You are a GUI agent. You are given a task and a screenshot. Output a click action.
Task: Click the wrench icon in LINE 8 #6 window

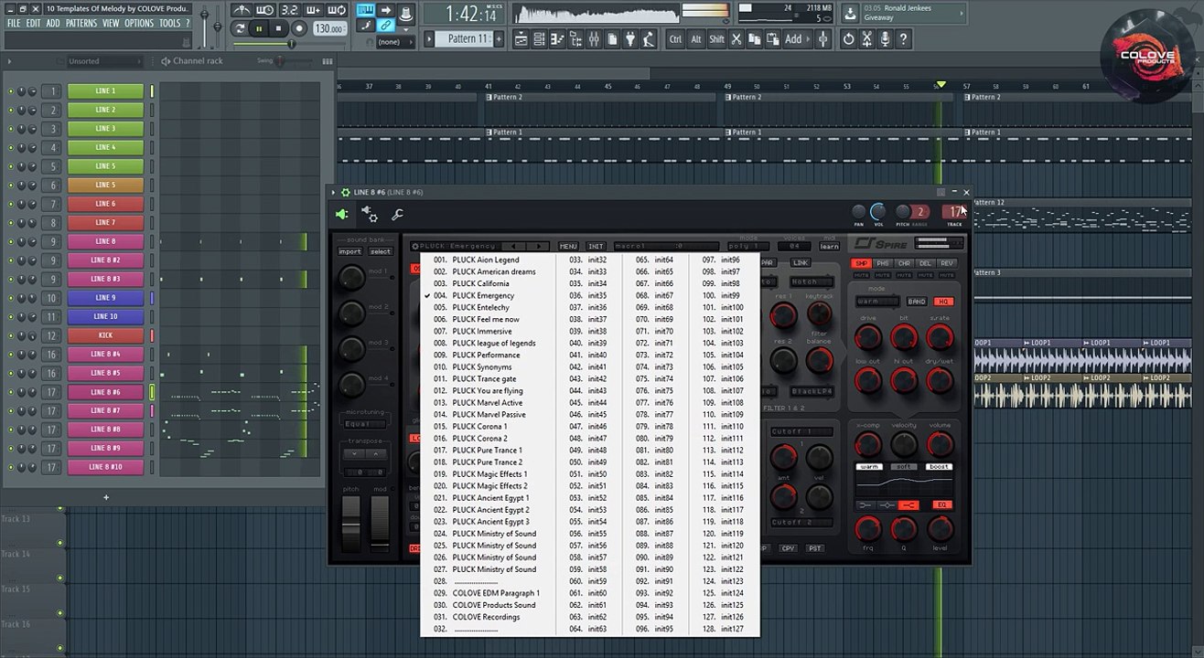pyautogui.click(x=397, y=215)
